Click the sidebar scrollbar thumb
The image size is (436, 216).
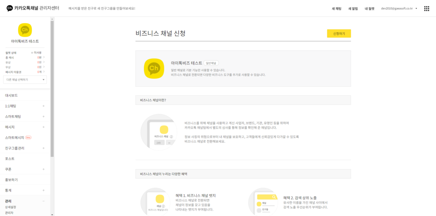click(x=52, y=89)
